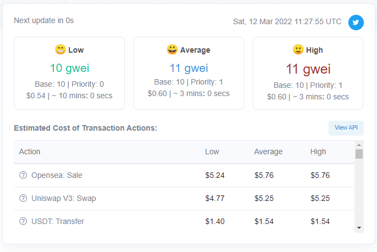The width and height of the screenshot is (377, 252).
Task: Click the Average gas price emoji
Action: (172, 50)
